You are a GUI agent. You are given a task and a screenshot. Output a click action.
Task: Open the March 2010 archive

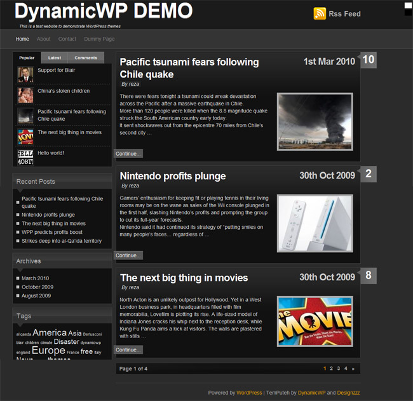coord(36,278)
